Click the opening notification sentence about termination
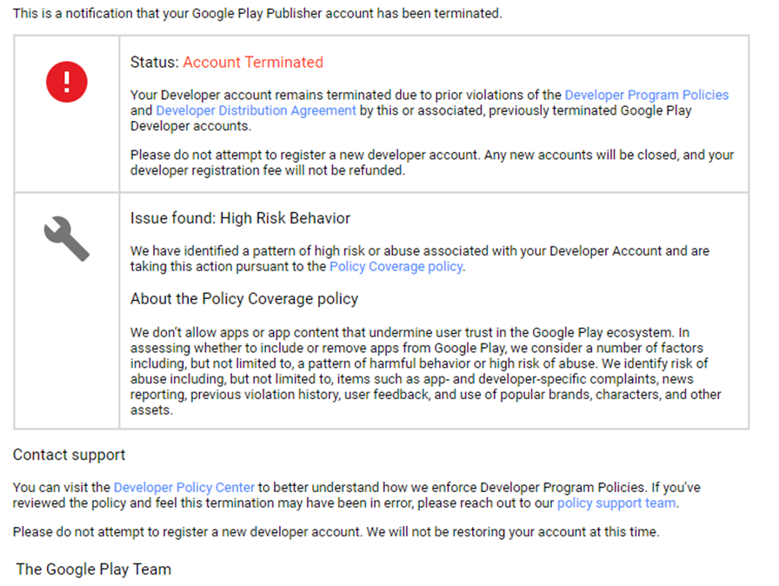Screen dimensions: 779x586 (257, 13)
